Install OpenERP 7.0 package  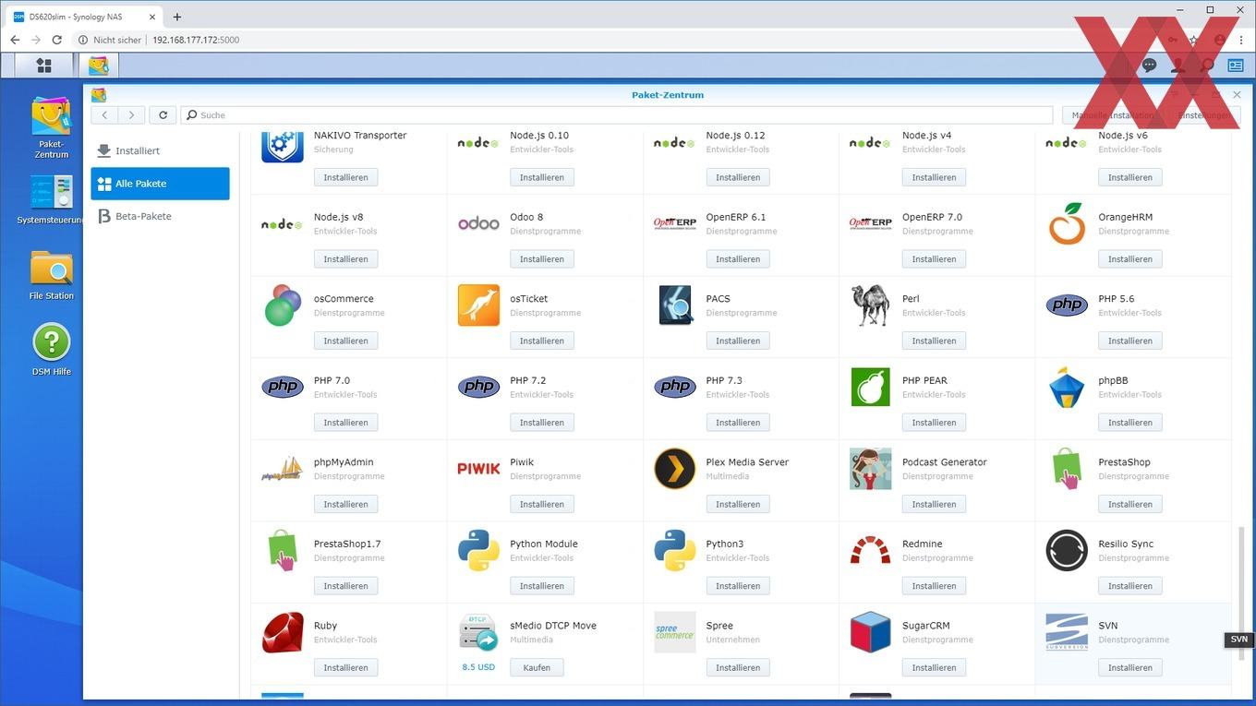pyautogui.click(x=934, y=259)
